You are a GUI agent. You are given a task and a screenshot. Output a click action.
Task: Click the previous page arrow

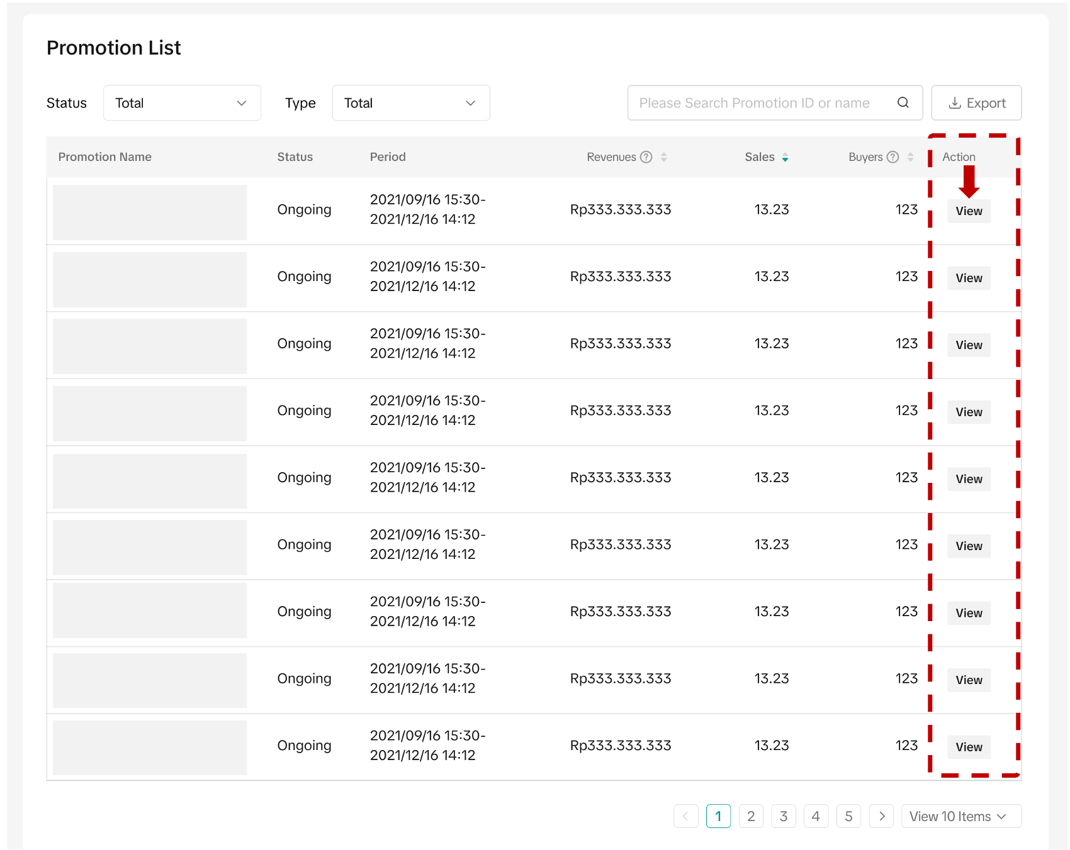click(685, 816)
